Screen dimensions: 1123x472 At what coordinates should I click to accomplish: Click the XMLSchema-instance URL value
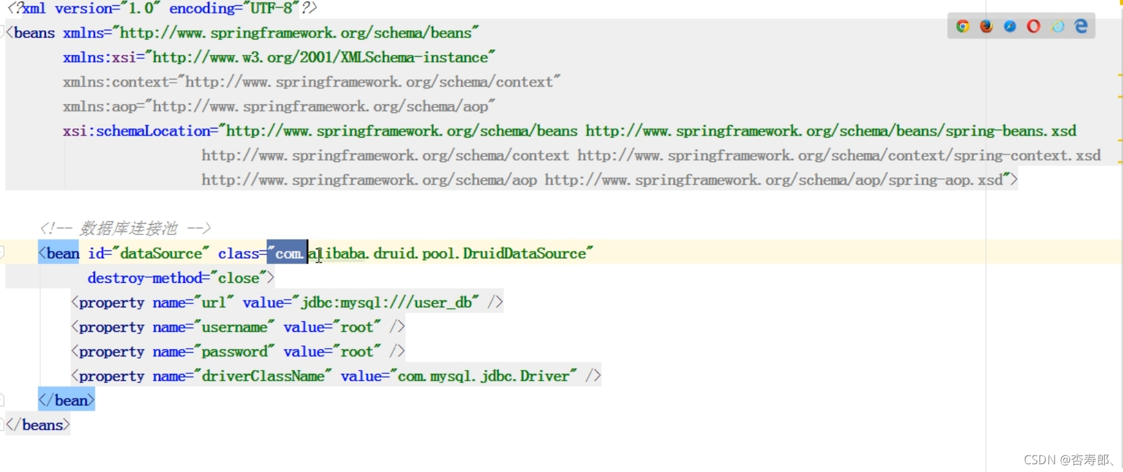320,57
